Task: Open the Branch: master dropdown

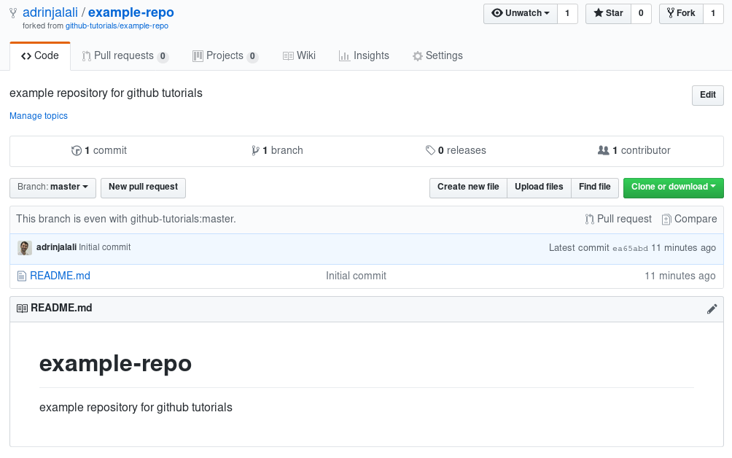Action: click(x=52, y=187)
